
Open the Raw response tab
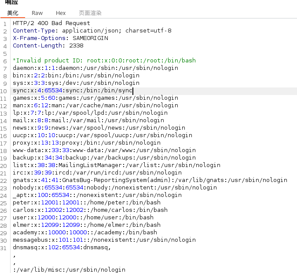[37, 13]
